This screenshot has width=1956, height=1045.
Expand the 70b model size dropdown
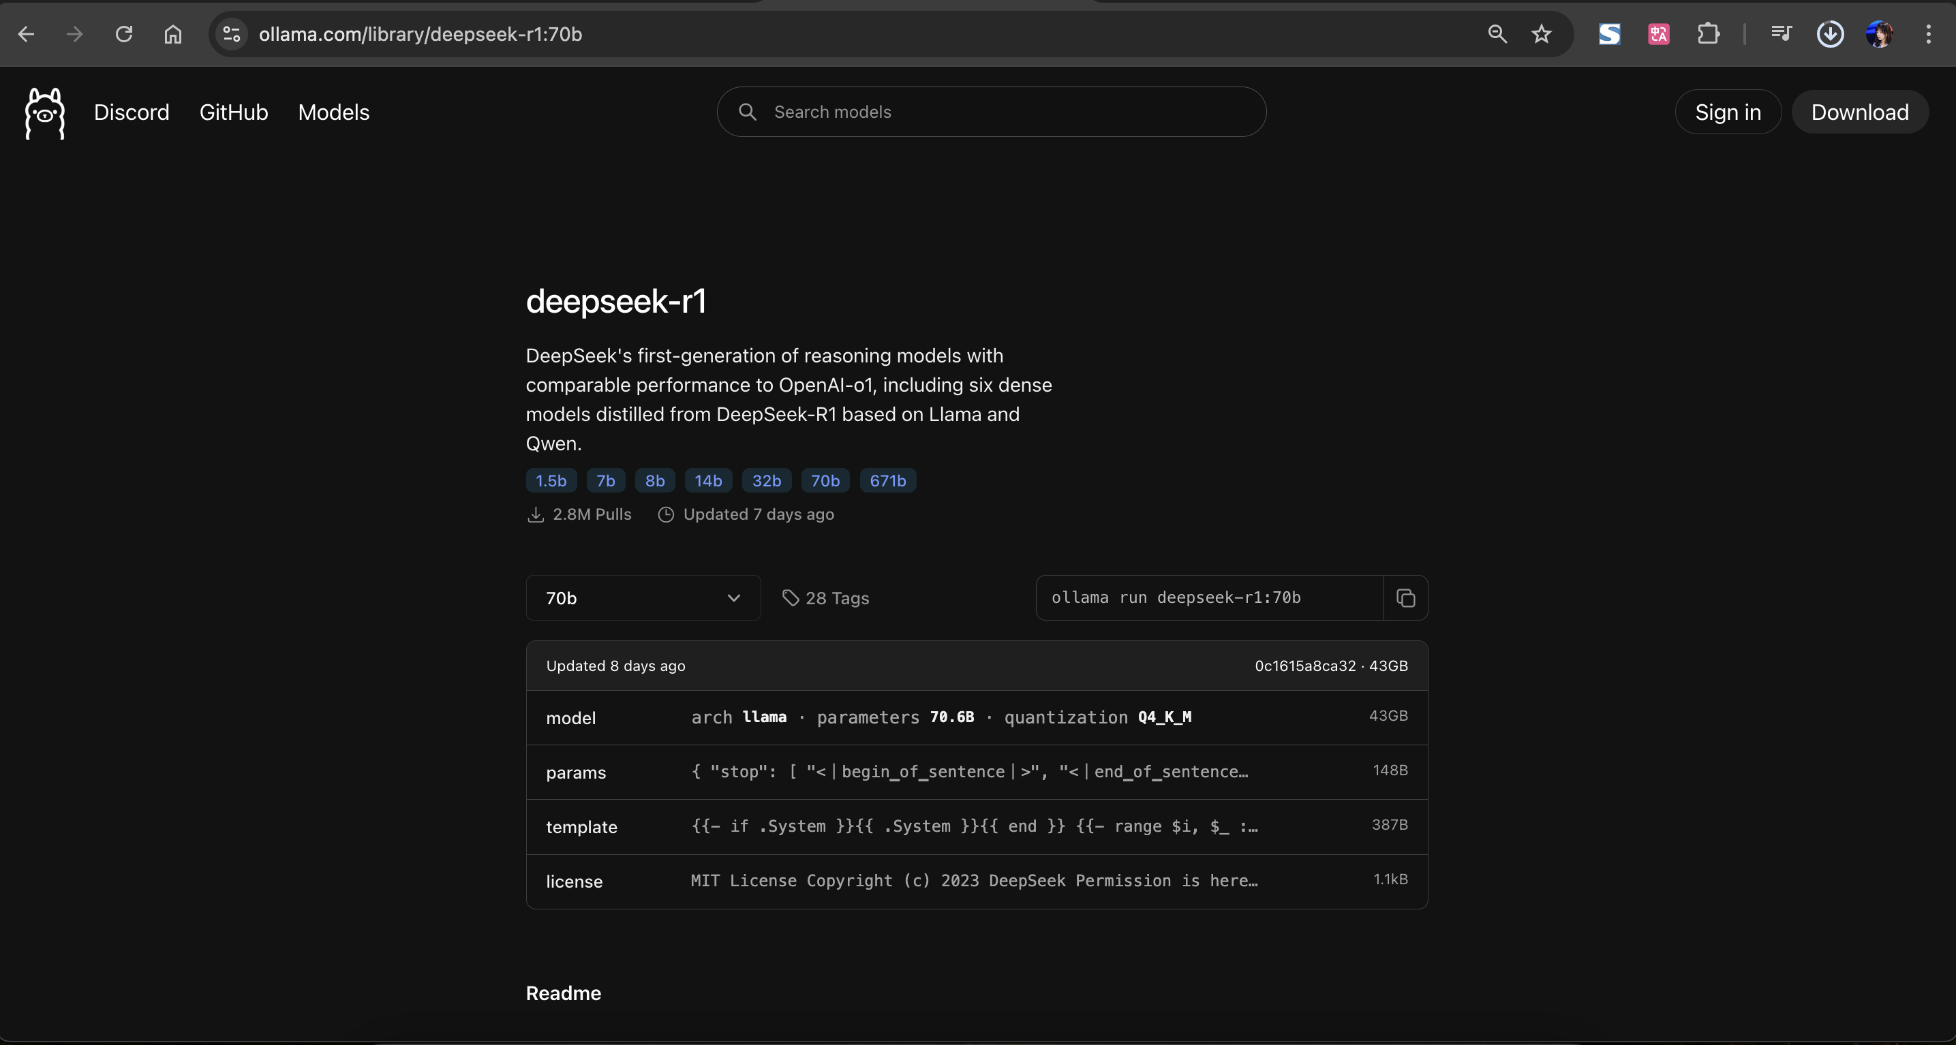point(643,598)
